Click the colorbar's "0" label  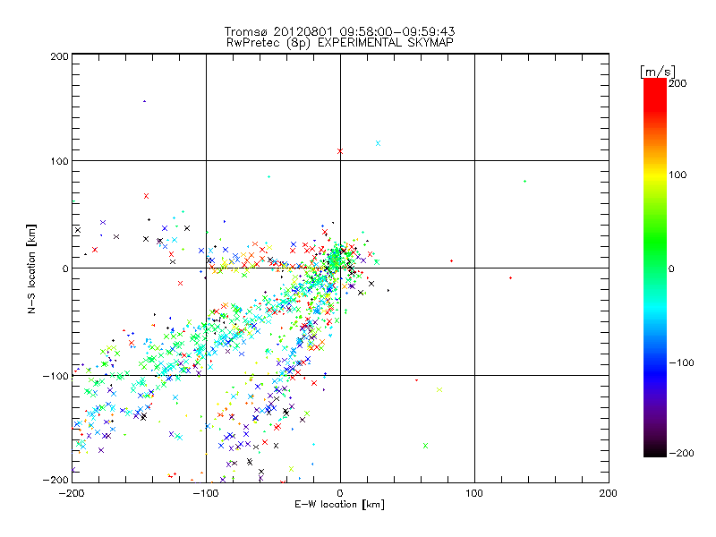point(671,268)
